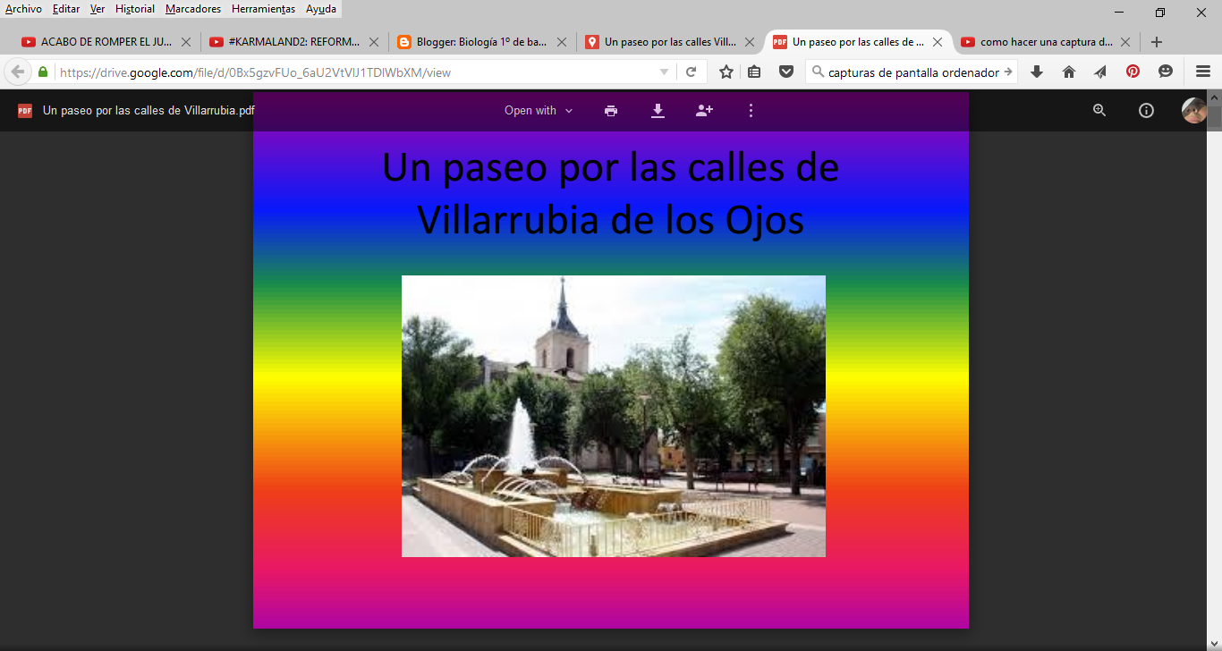Click the vertical scrollbar thumb

(x=1214, y=118)
